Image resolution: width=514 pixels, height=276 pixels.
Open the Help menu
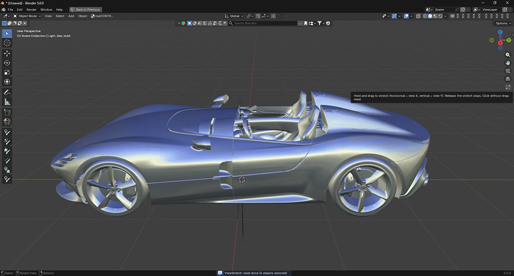59,10
